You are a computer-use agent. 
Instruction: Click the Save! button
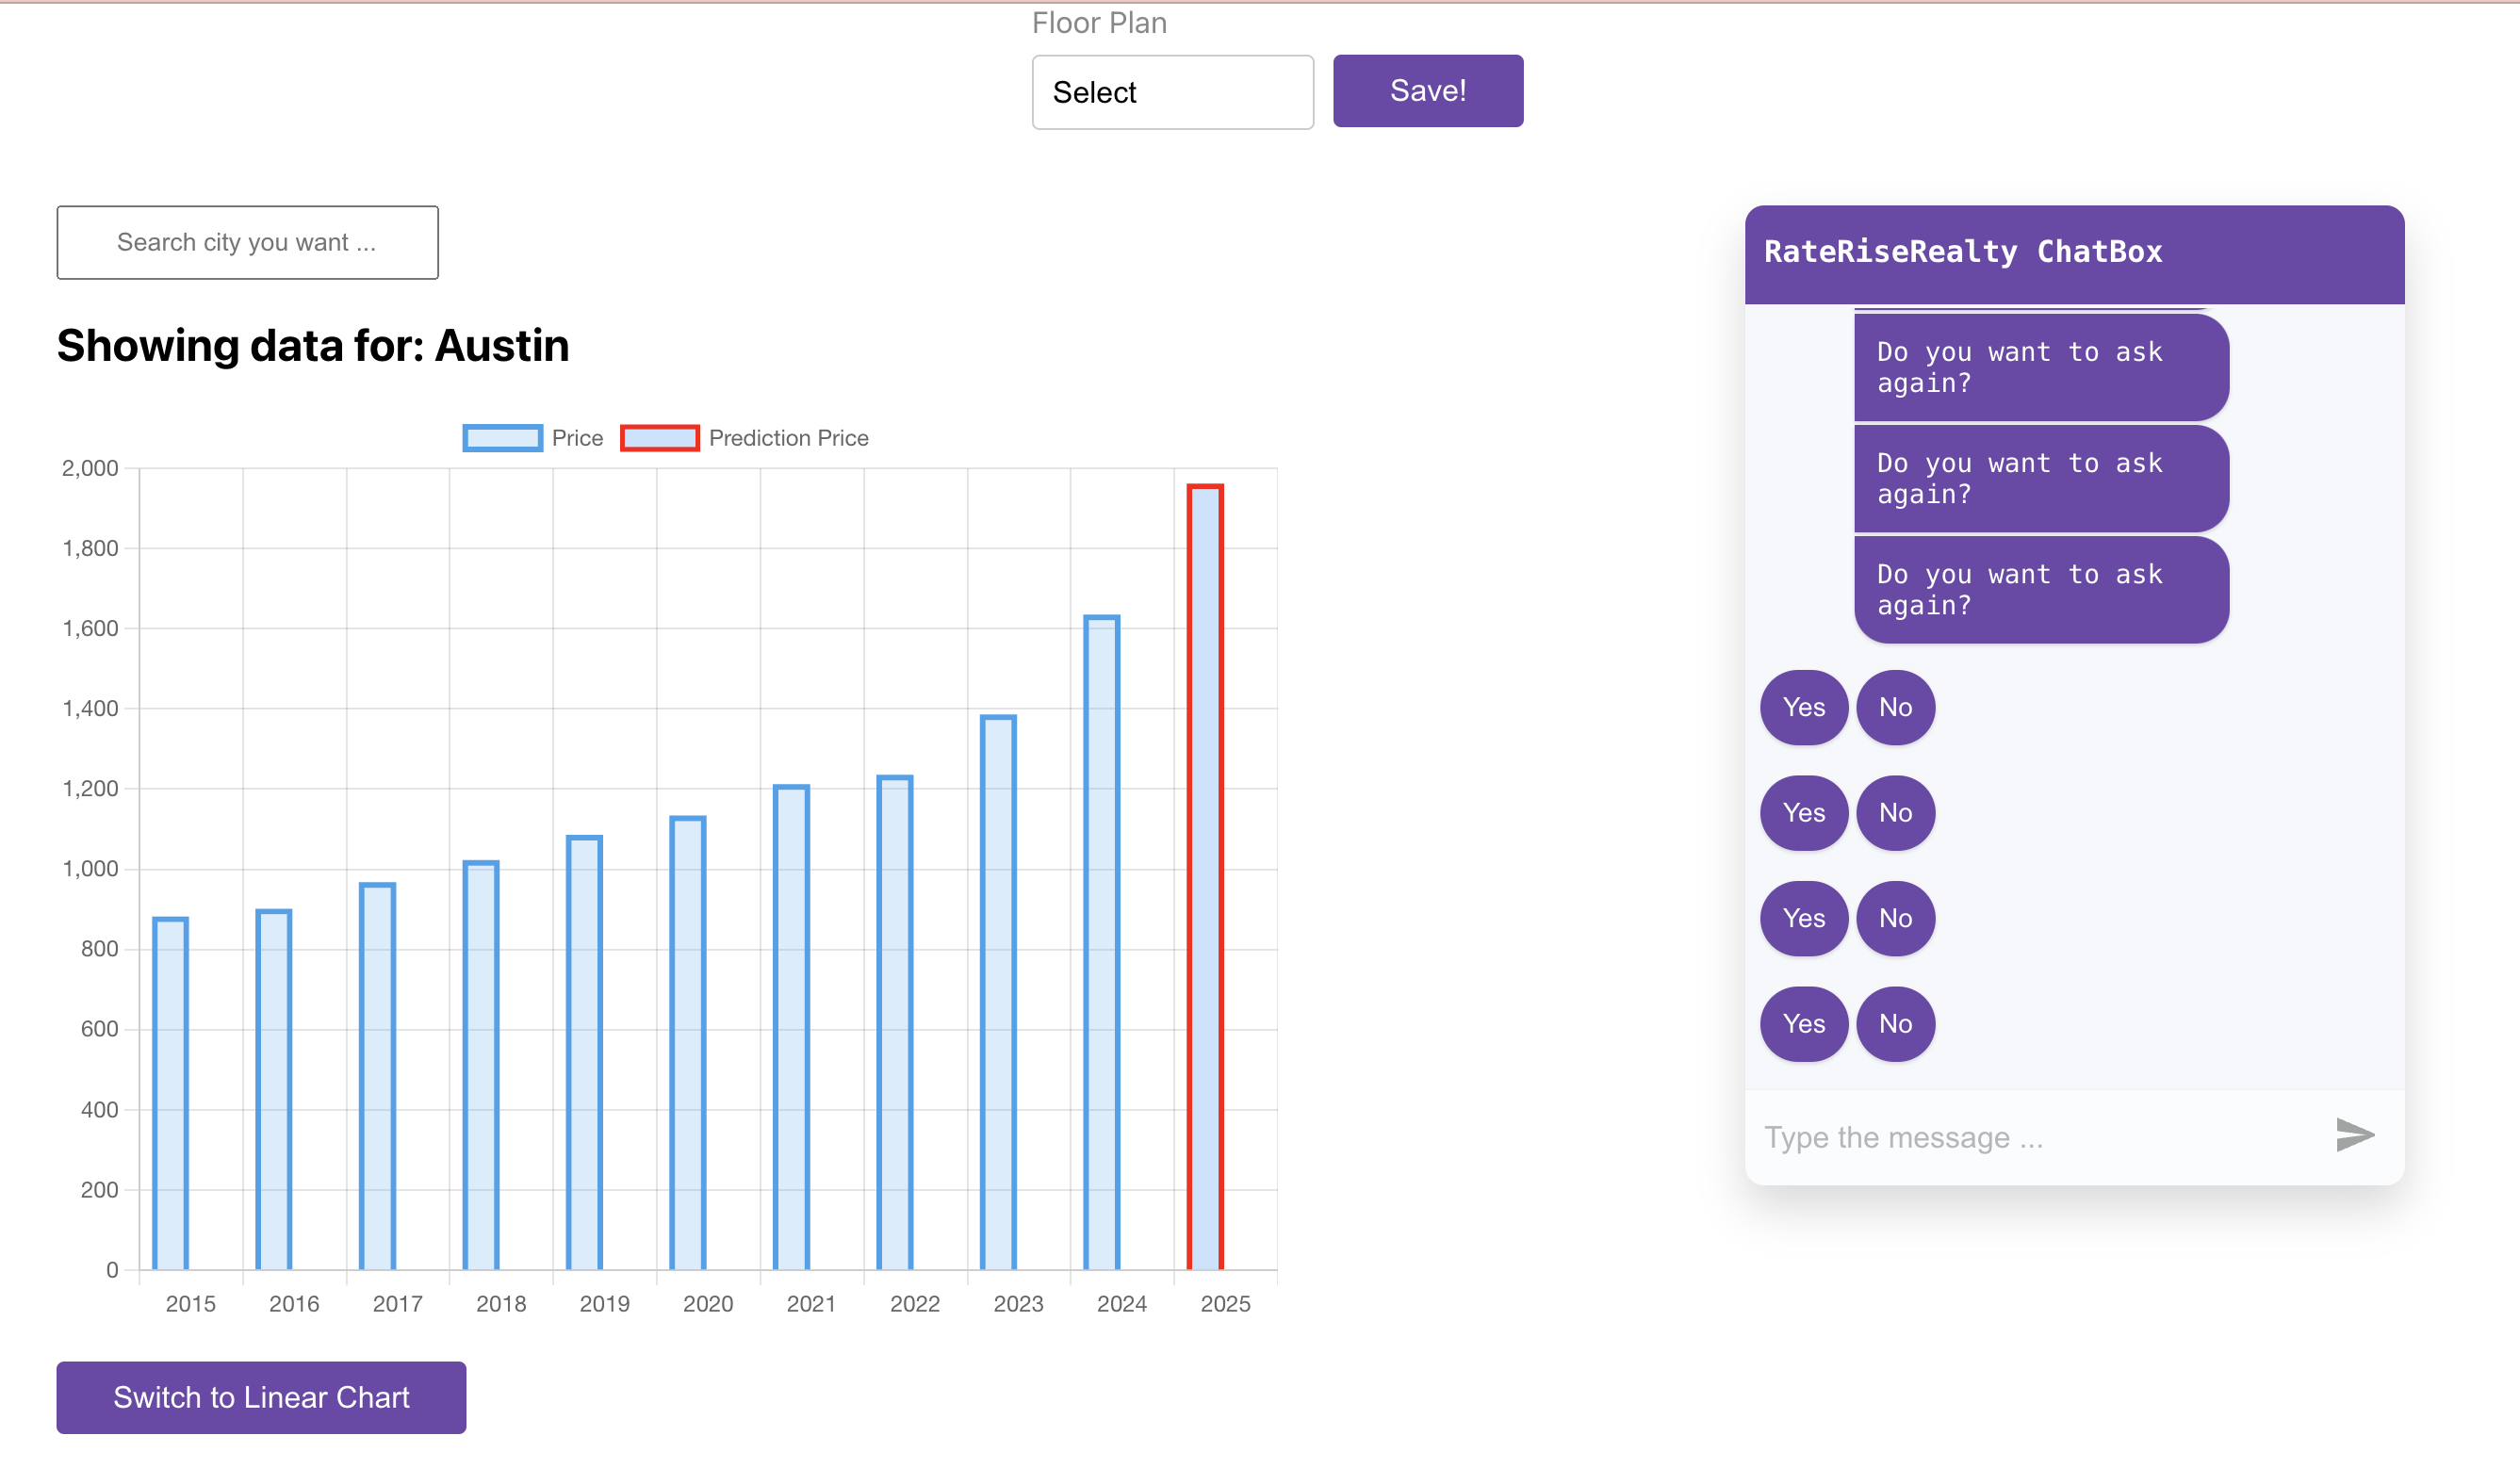click(1428, 90)
